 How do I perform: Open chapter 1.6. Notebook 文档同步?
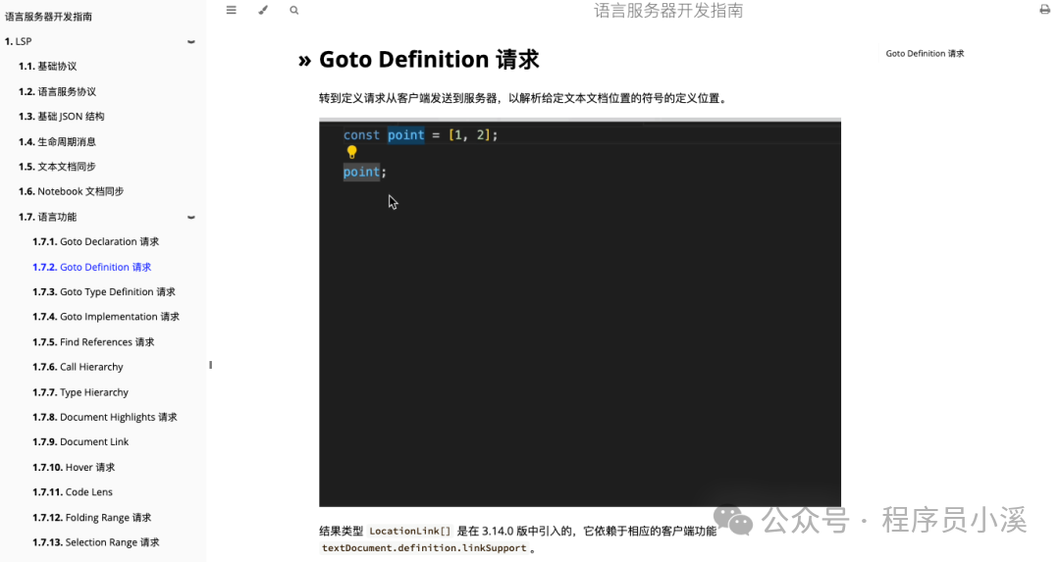click(x=71, y=191)
